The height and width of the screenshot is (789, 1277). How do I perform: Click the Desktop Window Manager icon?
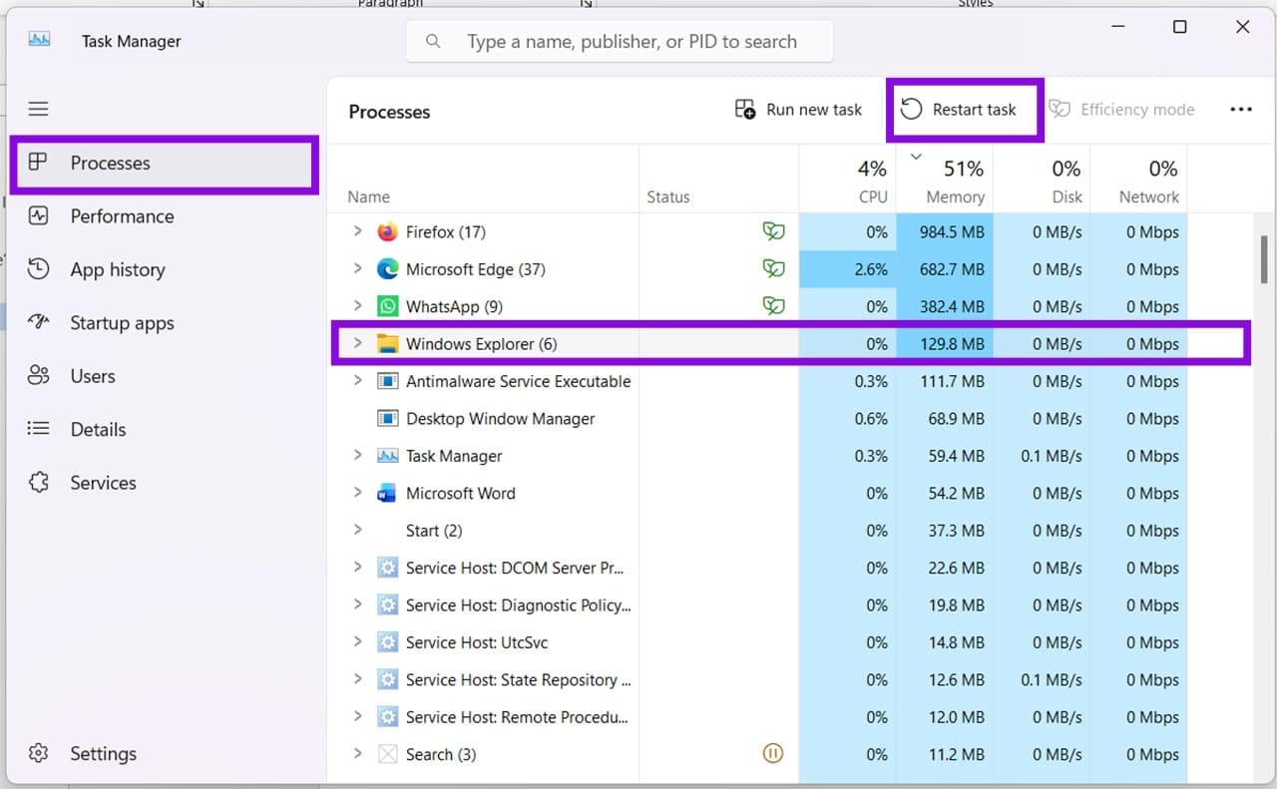(387, 418)
